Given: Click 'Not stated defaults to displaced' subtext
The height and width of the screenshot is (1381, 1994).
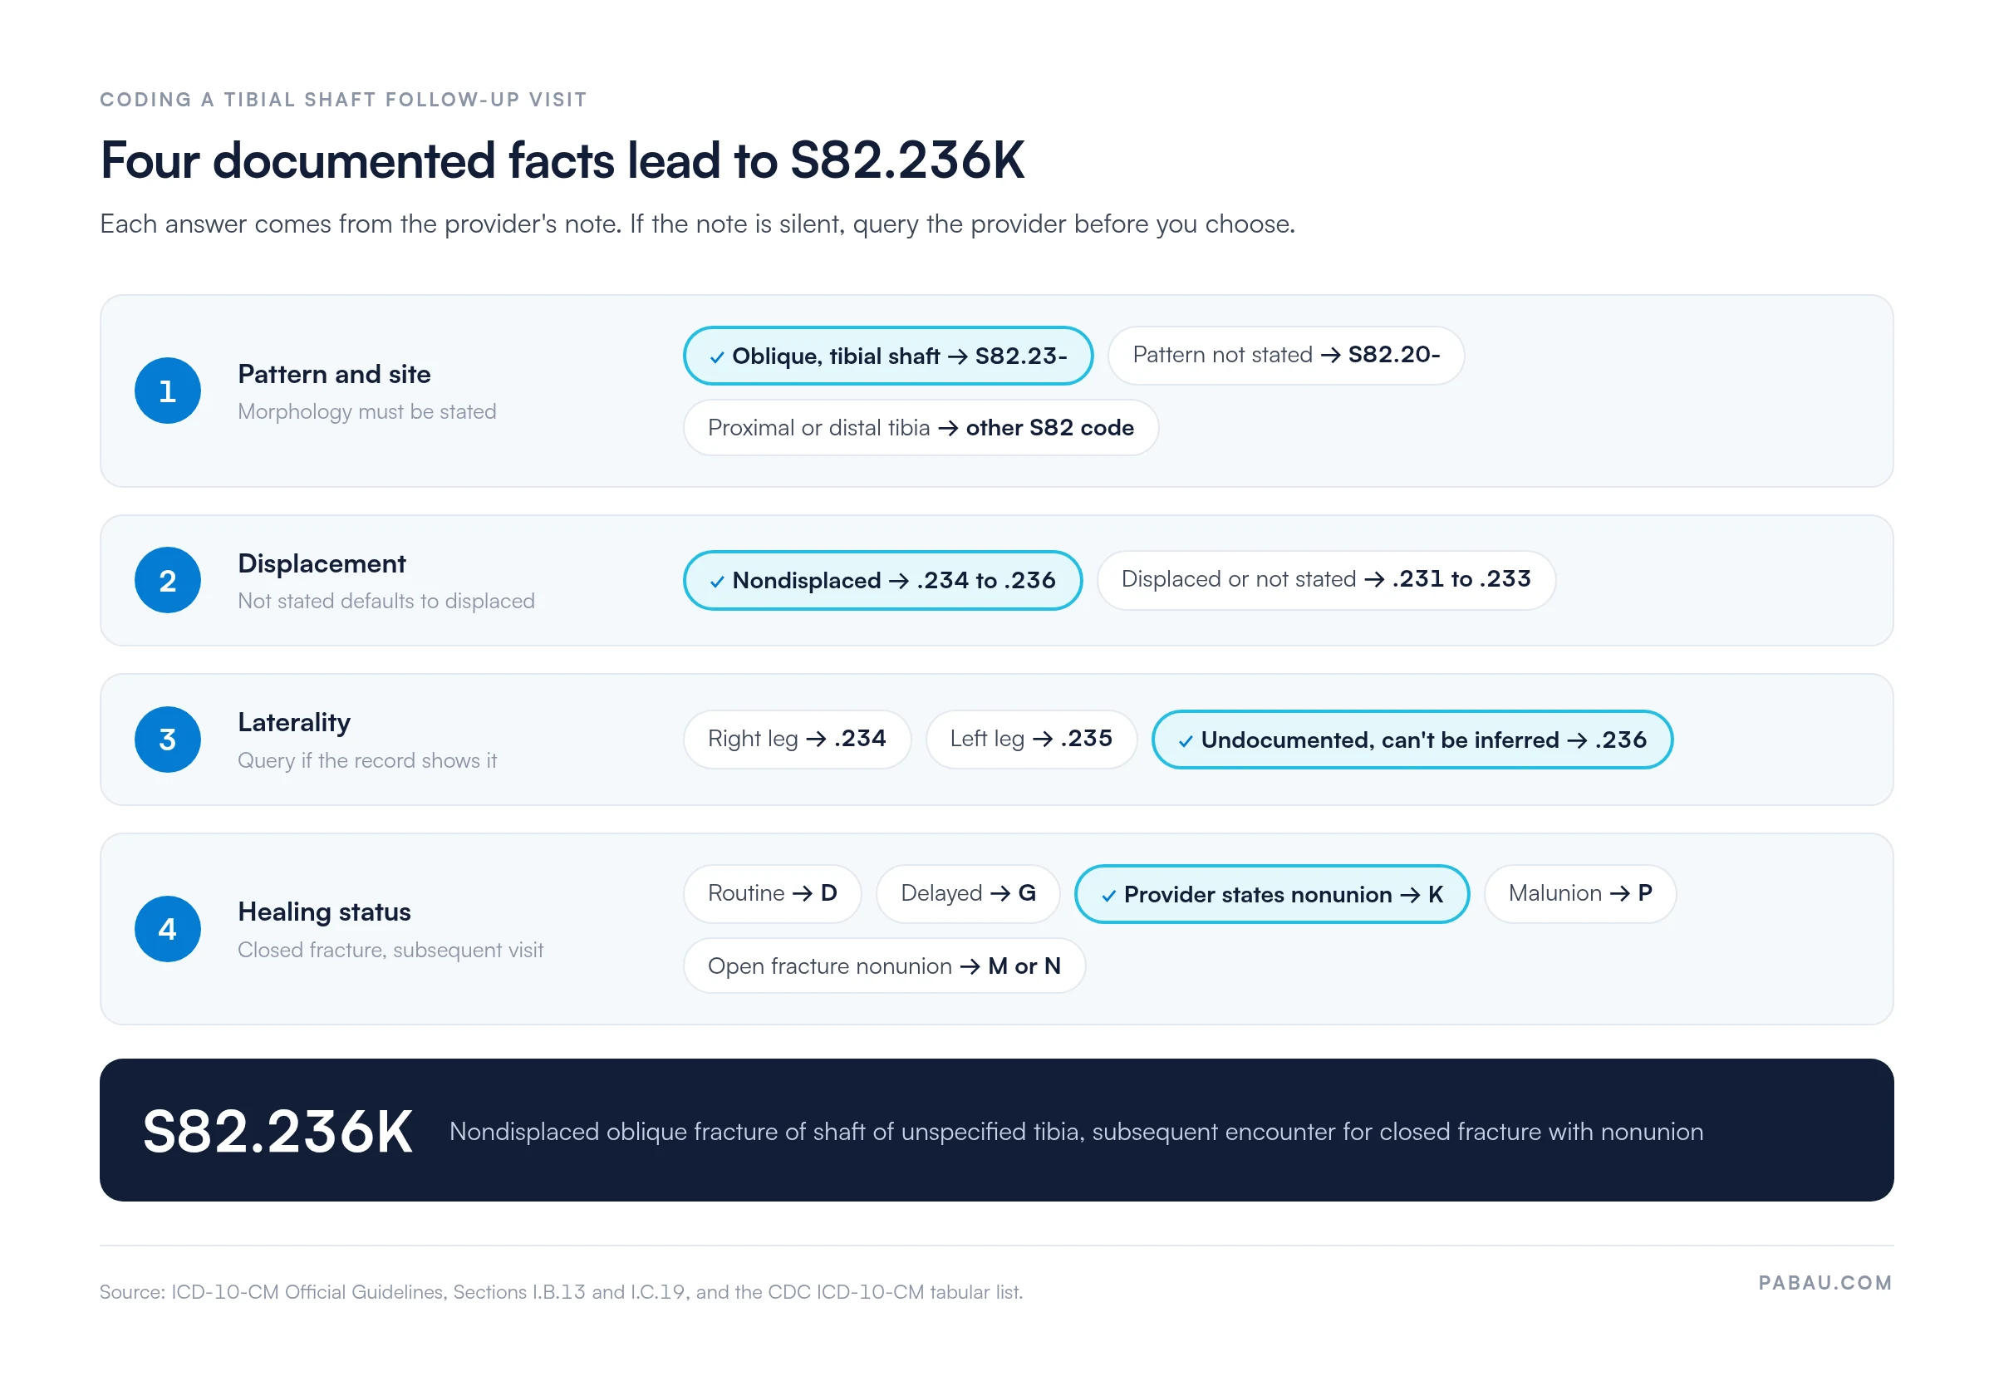Looking at the screenshot, I should (x=386, y=602).
